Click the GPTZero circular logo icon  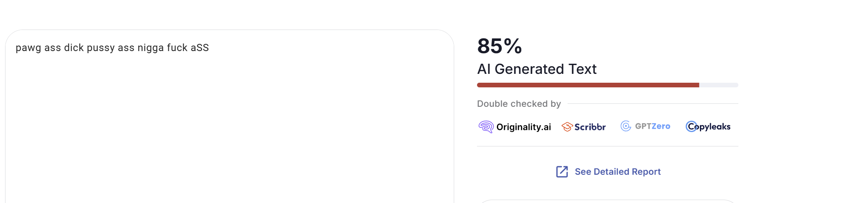click(625, 126)
